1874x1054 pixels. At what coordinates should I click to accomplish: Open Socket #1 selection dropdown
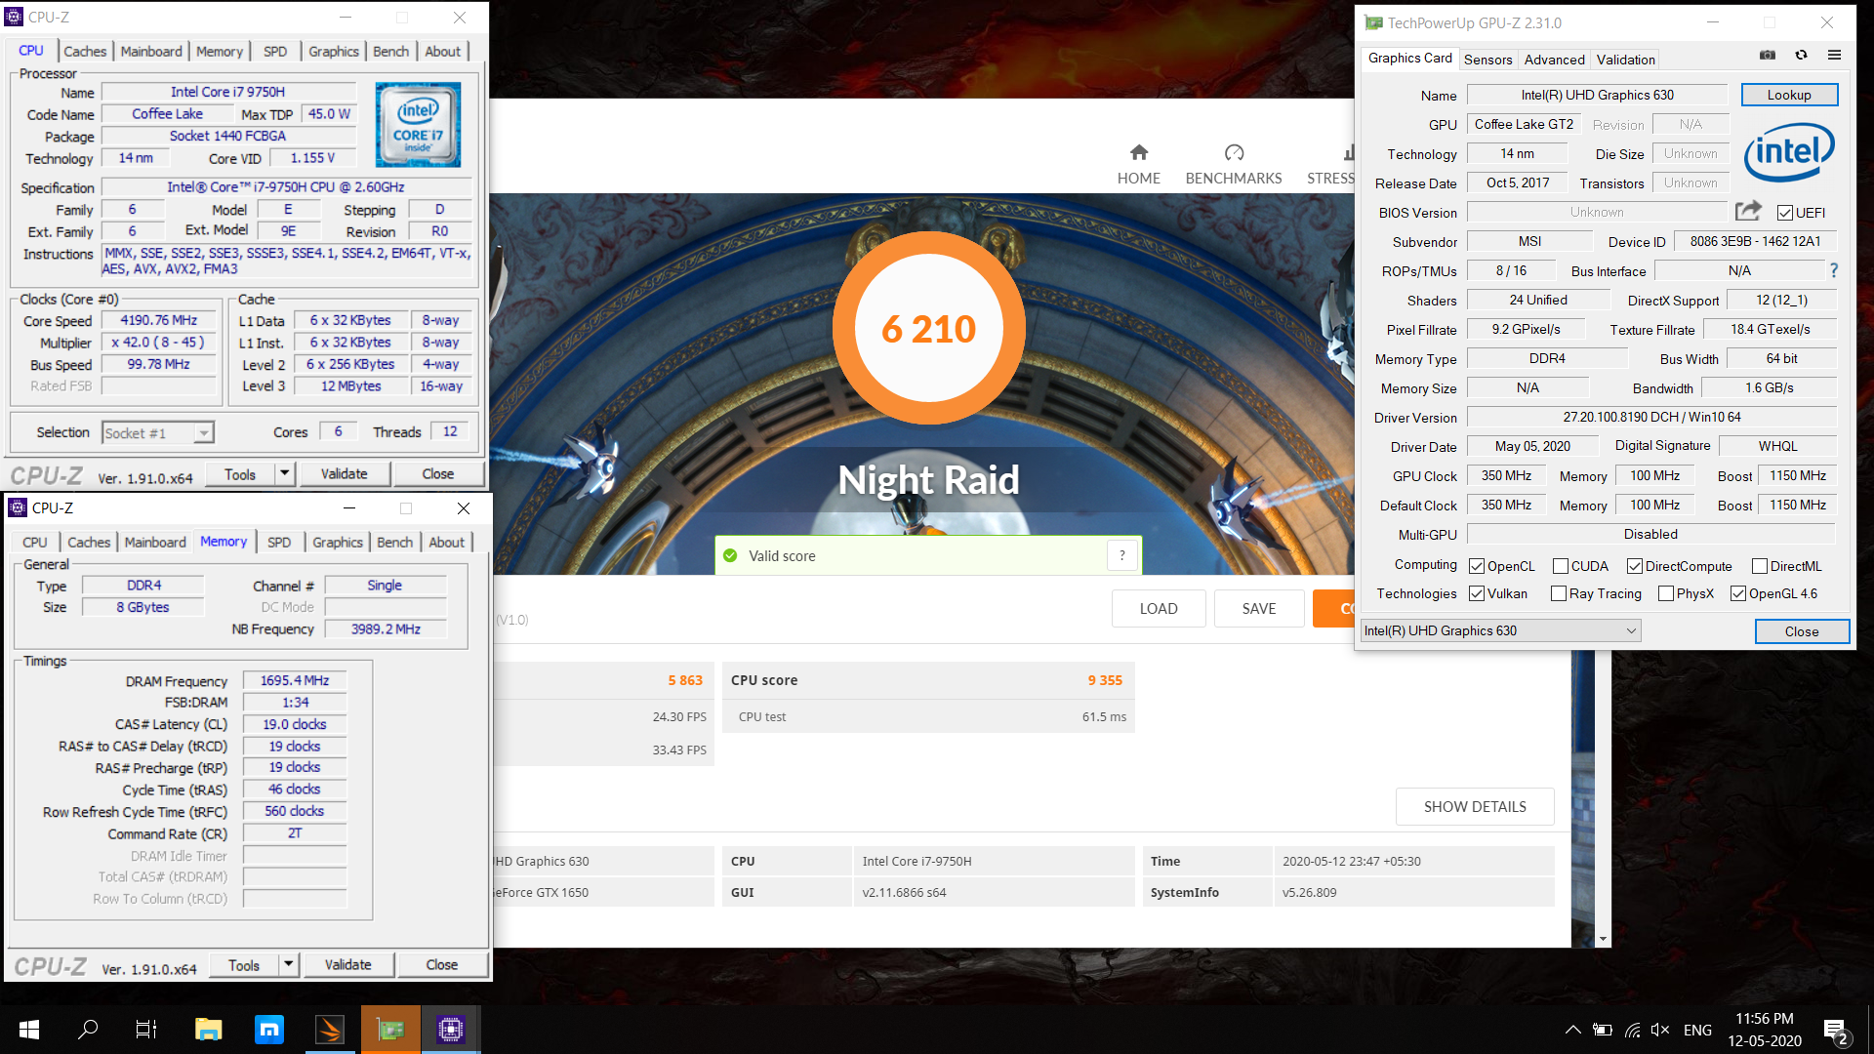tap(157, 432)
